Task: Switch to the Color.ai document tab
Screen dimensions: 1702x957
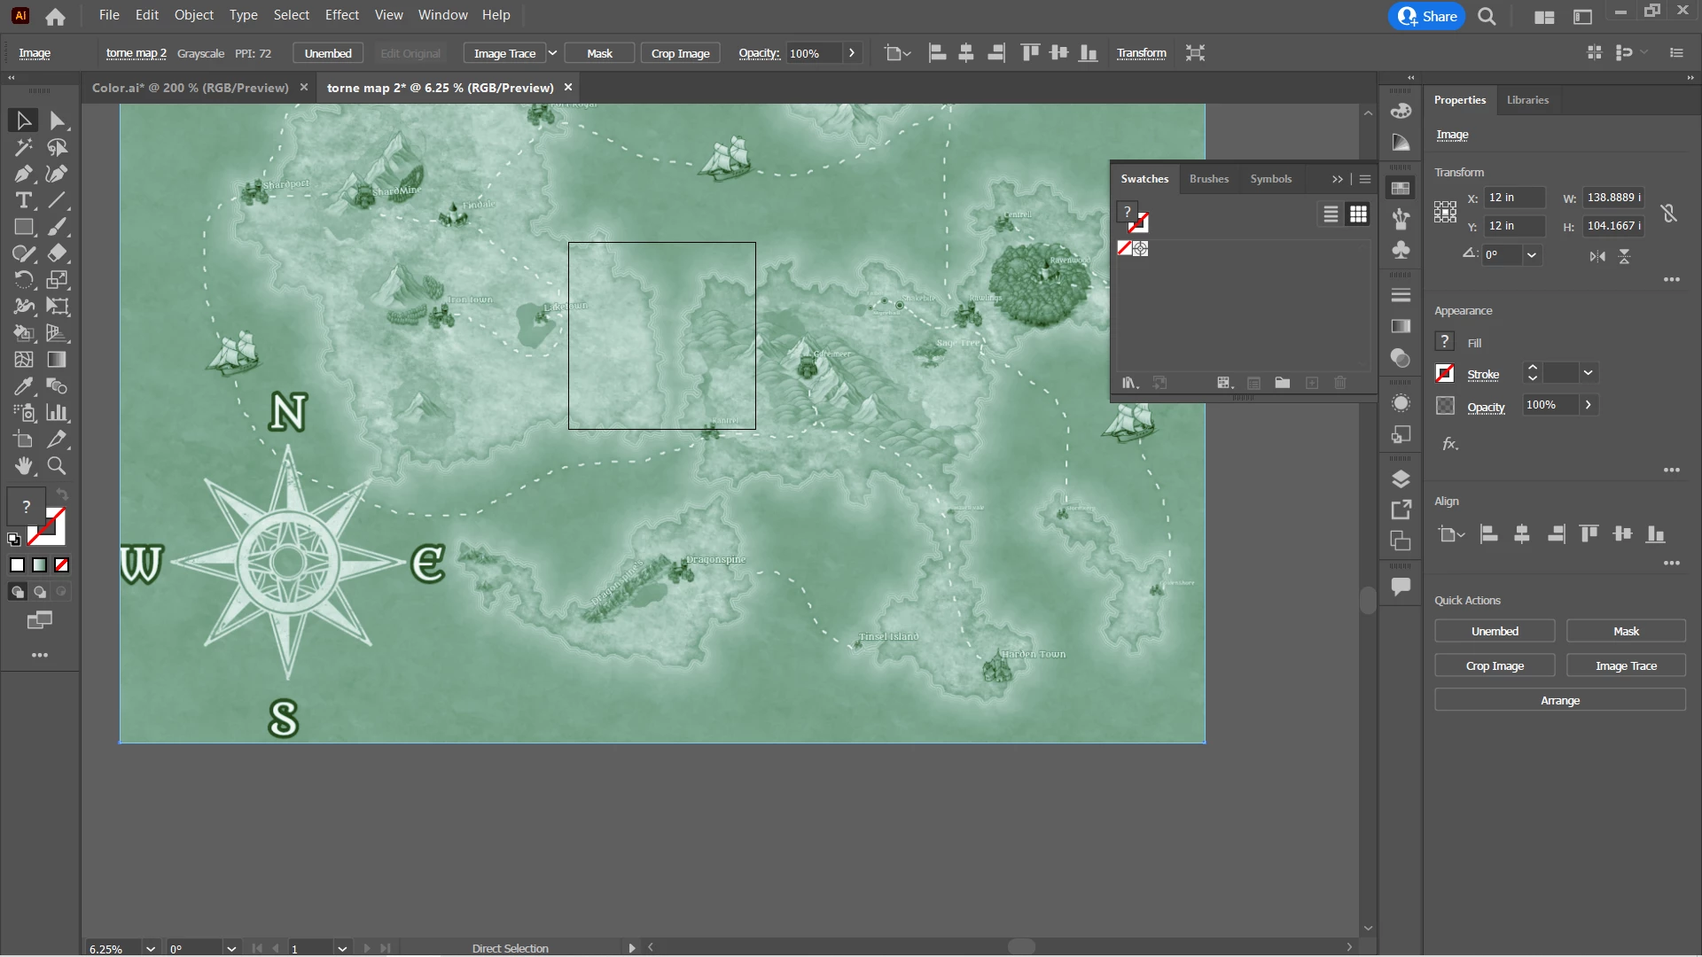Action: (191, 88)
